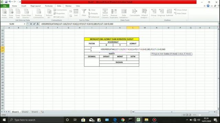Open the File tab
Screen dimensions: 220x123
click(5, 6)
